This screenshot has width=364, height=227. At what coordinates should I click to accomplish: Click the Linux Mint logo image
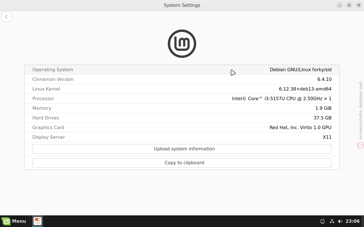pyautogui.click(x=182, y=44)
